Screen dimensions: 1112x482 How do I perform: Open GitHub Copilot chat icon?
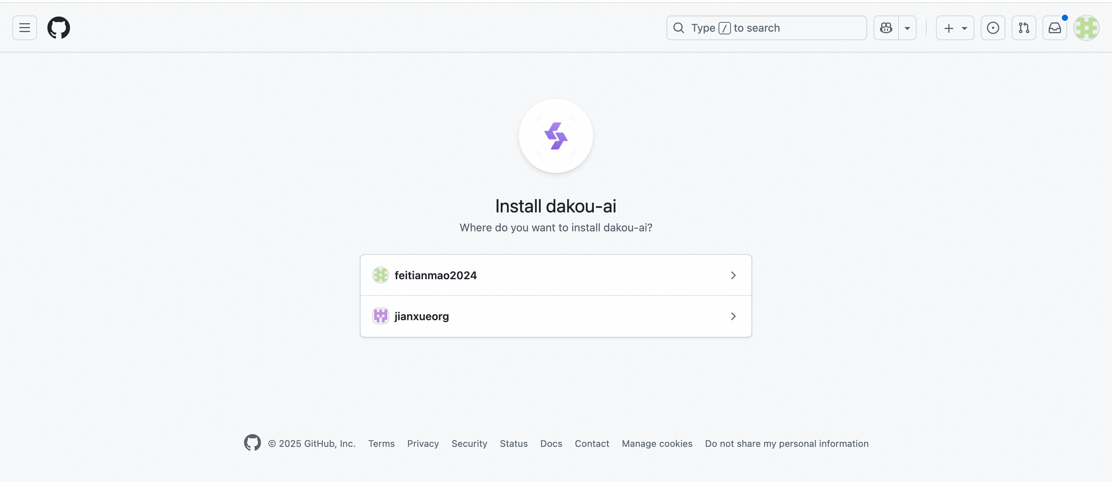[886, 28]
